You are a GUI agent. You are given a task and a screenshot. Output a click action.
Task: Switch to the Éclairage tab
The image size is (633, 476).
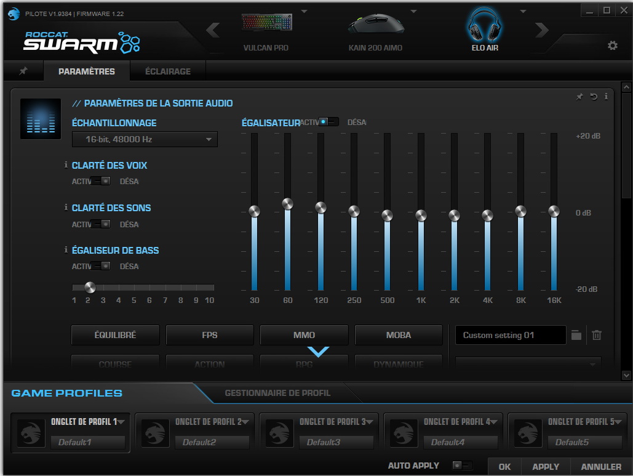coord(167,71)
